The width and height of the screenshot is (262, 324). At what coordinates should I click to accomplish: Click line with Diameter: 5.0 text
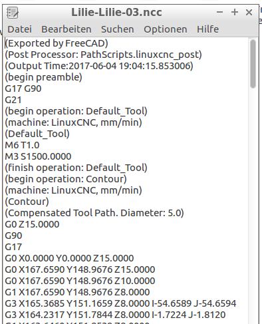94,213
